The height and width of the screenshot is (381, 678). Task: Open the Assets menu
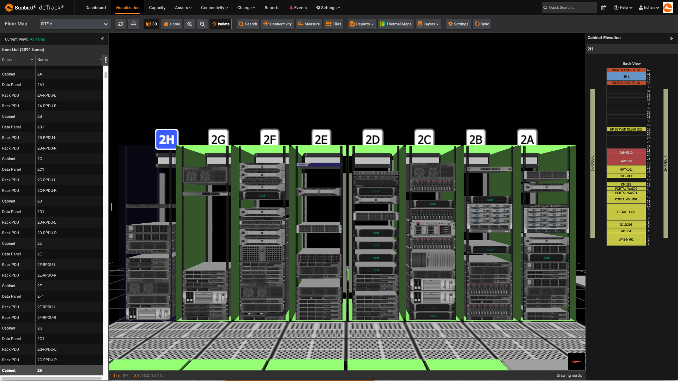pos(183,7)
